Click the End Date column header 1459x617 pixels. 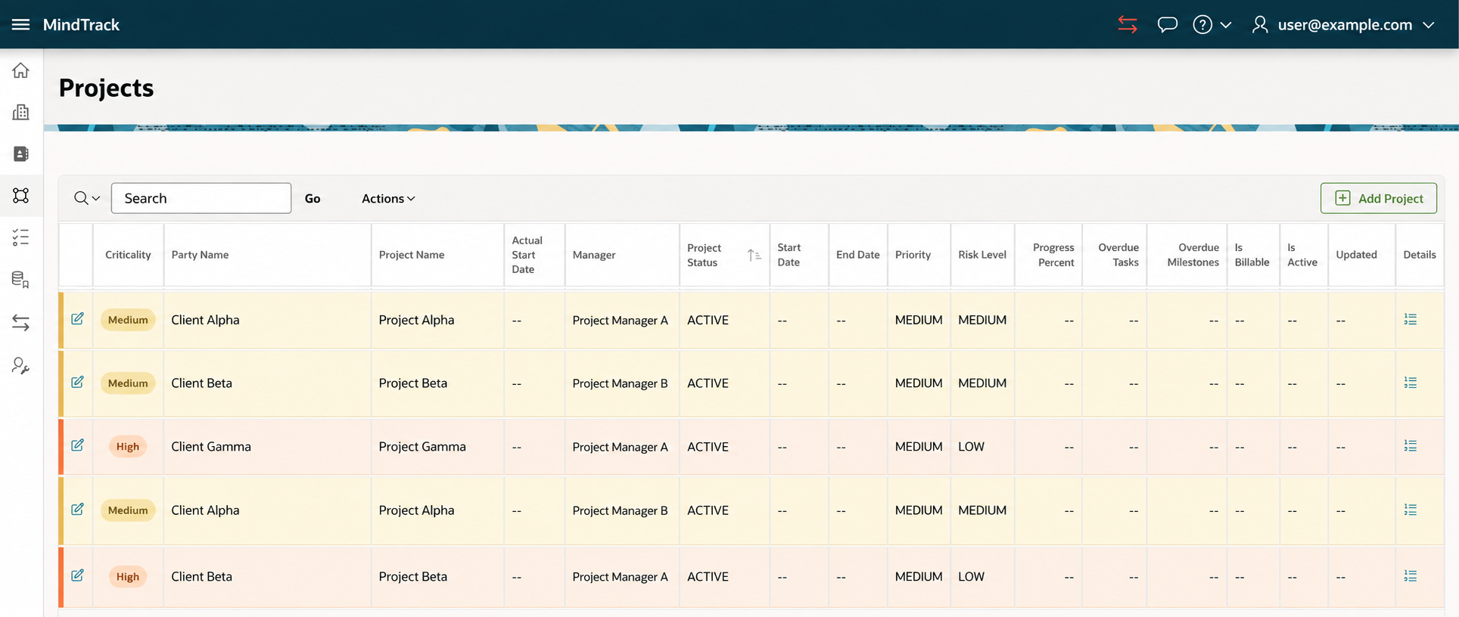point(858,255)
